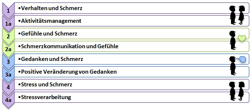
Task: Click the green chevron numbered 2
Action: click(x=8, y=37)
